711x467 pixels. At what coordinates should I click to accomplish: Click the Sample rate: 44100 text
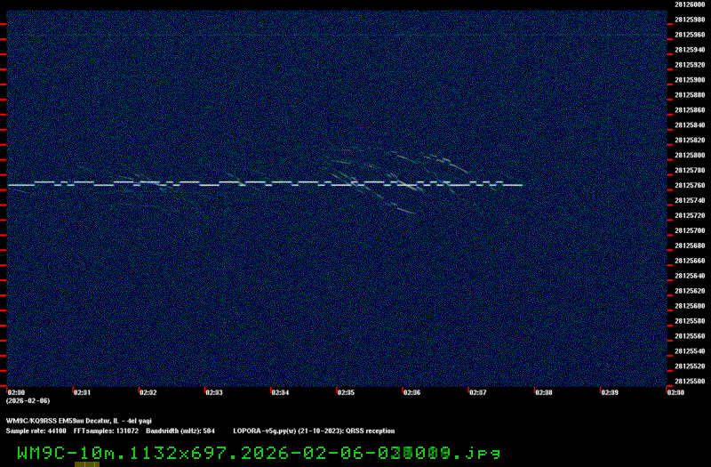(x=36, y=431)
